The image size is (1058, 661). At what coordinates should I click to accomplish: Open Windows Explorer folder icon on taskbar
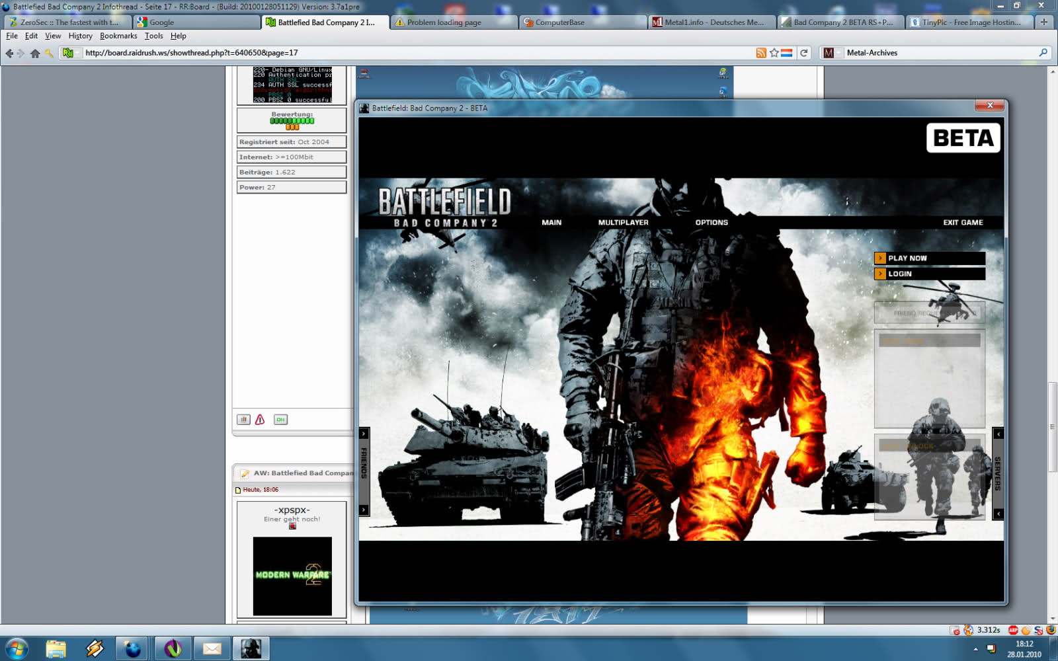point(56,648)
